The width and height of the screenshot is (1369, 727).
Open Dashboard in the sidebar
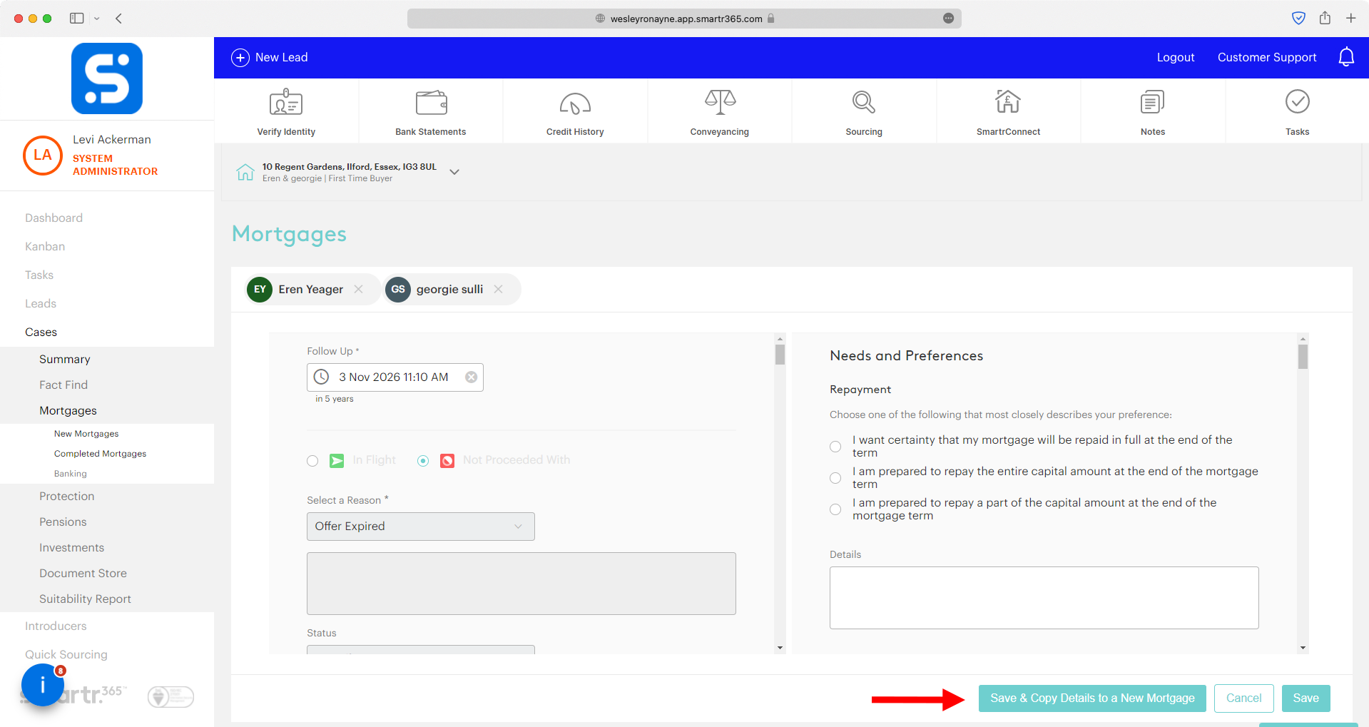coord(54,218)
